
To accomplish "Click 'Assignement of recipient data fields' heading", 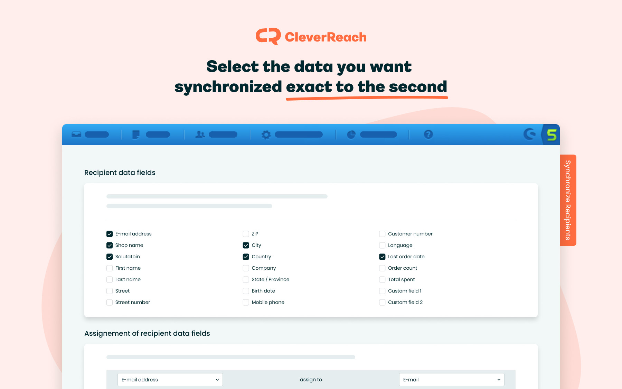I will click(147, 333).
